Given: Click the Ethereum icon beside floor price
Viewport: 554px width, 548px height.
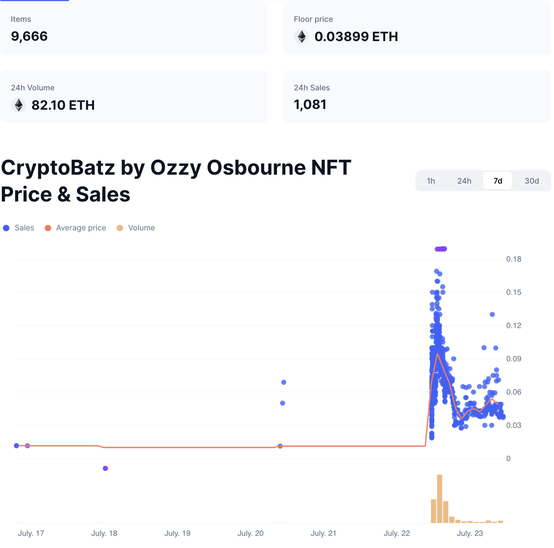Looking at the screenshot, I should [302, 36].
